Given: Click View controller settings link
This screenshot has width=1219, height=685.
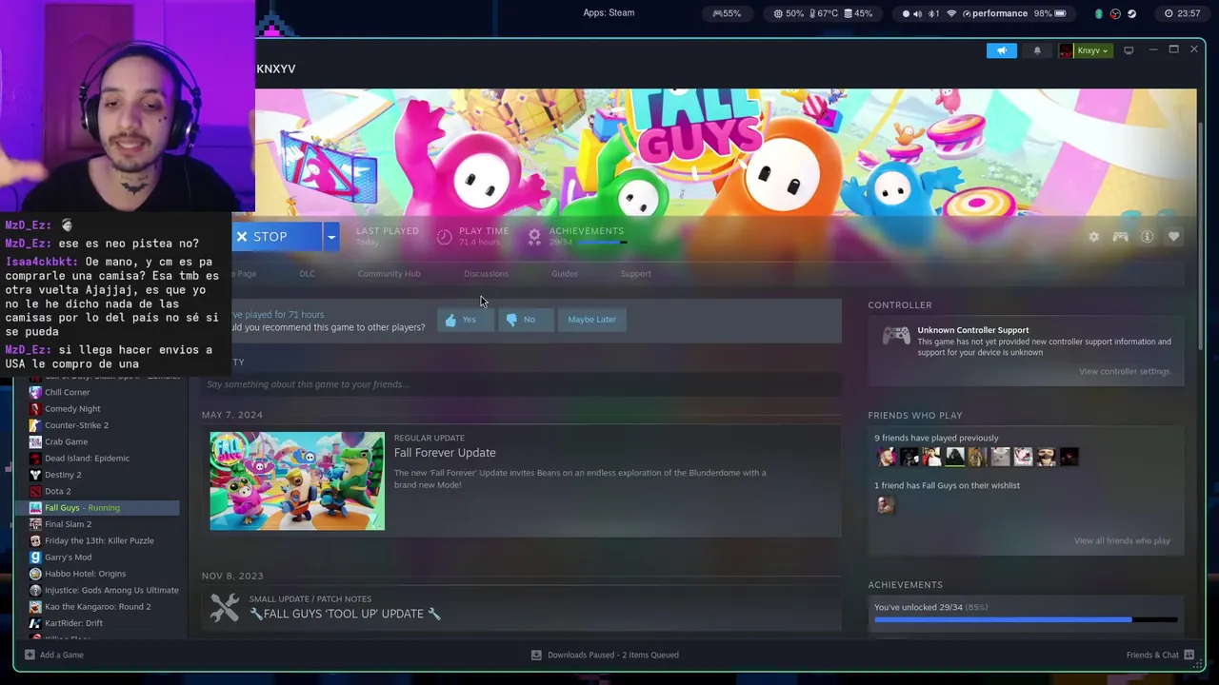Looking at the screenshot, I should tap(1124, 371).
